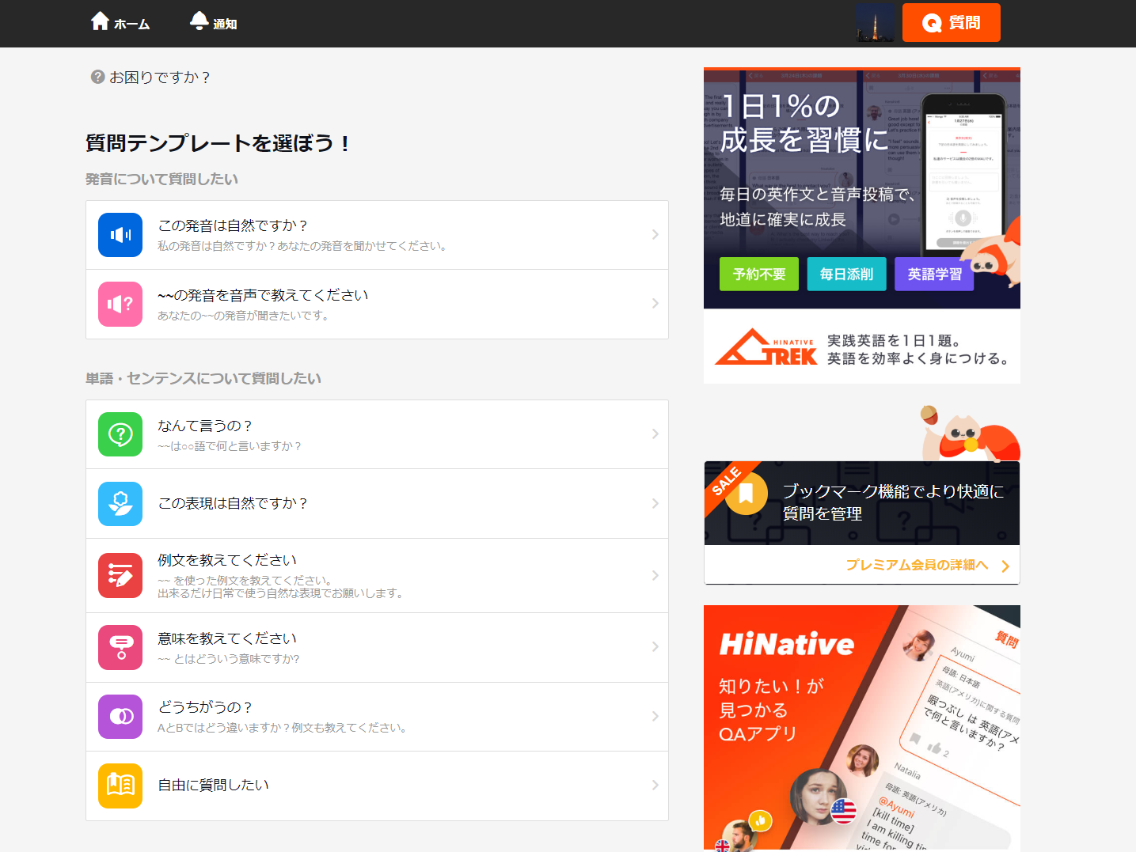The height and width of the screenshot is (852, 1136).
Task: Choose the この表現は自然ですか？ template title
Action: 232,503
